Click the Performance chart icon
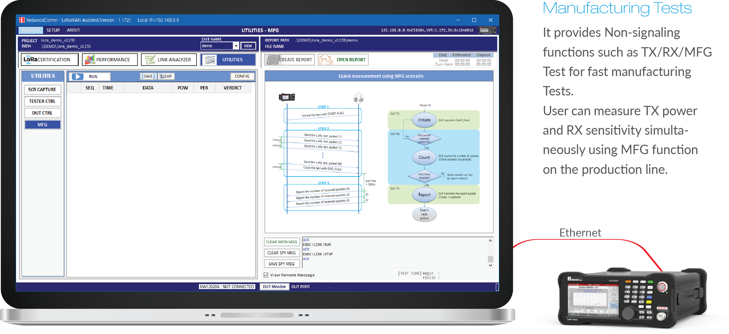 pyautogui.click(x=90, y=60)
